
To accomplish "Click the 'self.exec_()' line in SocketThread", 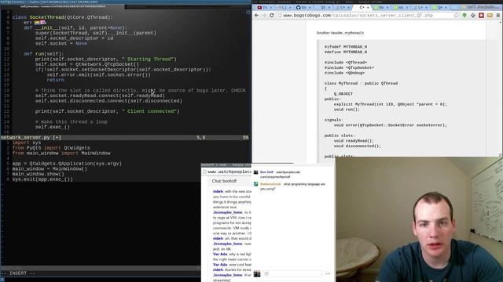I will (53, 127).
